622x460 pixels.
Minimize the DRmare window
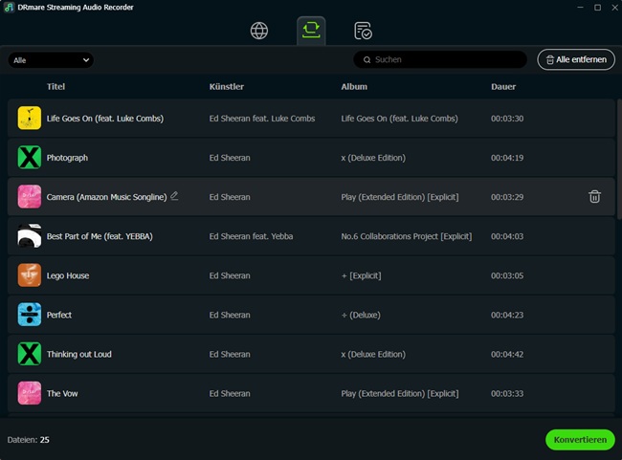[x=580, y=7]
